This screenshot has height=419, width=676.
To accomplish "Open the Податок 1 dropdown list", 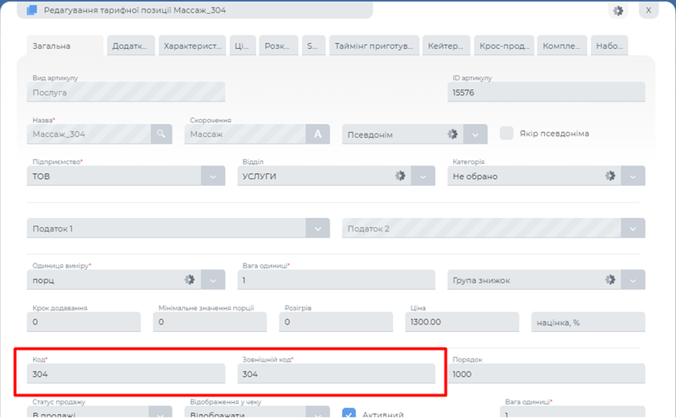I will (318, 228).
